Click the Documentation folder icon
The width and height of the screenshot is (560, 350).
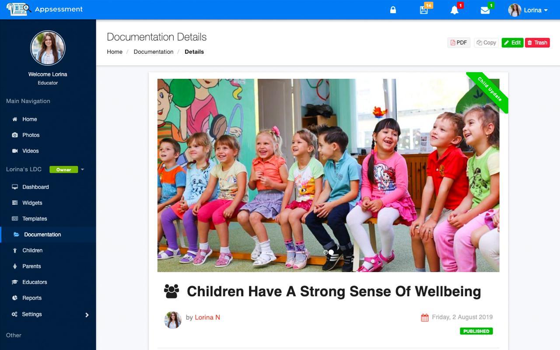click(x=16, y=234)
